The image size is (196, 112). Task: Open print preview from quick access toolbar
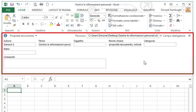pyautogui.click(x=35, y=4)
